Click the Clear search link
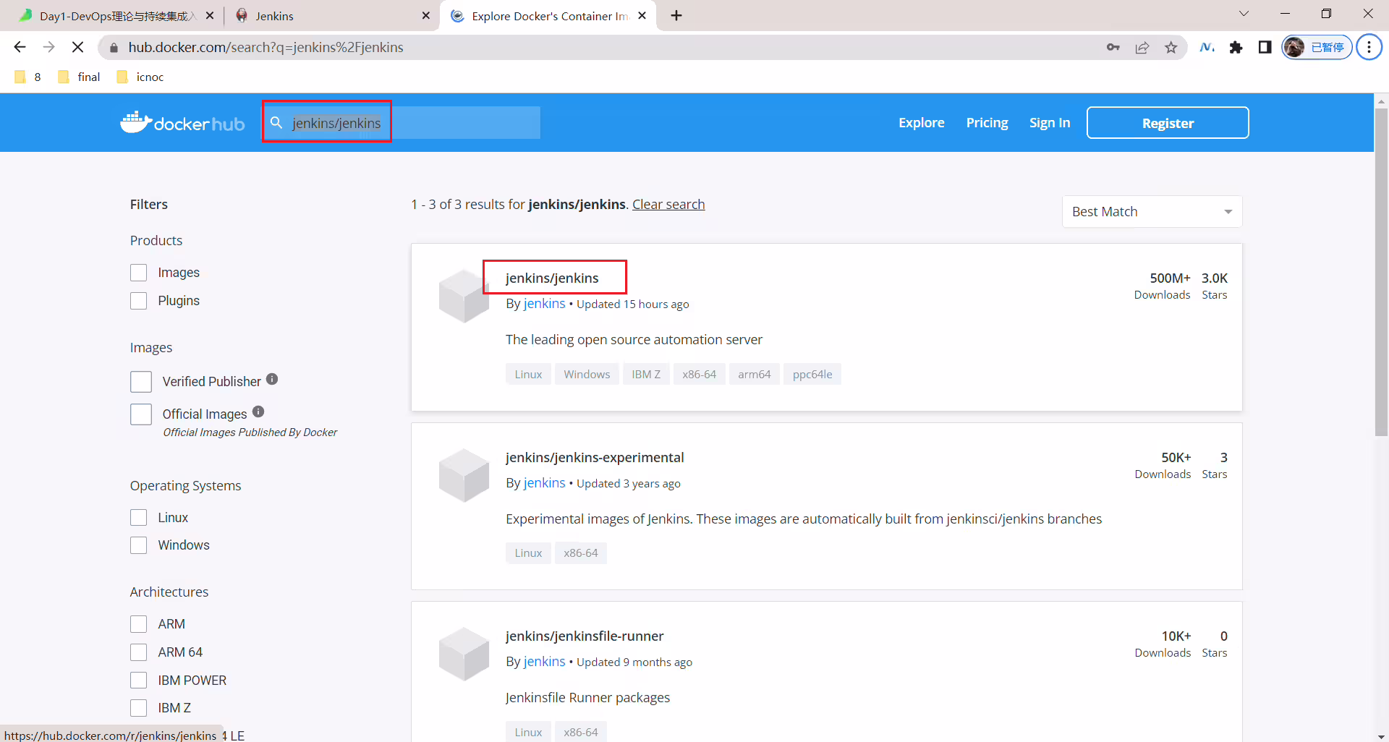Viewport: 1389px width, 742px height. click(668, 205)
